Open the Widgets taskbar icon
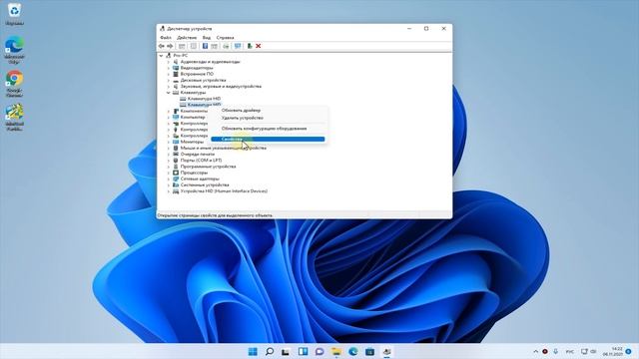 tap(303, 351)
